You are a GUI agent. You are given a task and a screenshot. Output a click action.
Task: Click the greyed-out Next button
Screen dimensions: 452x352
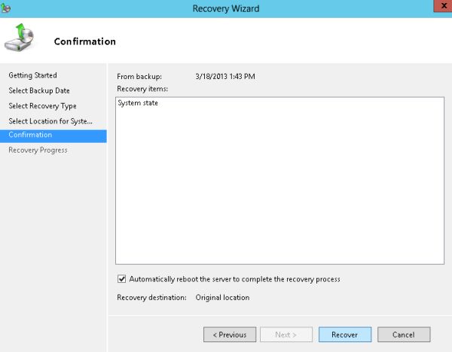pos(286,335)
